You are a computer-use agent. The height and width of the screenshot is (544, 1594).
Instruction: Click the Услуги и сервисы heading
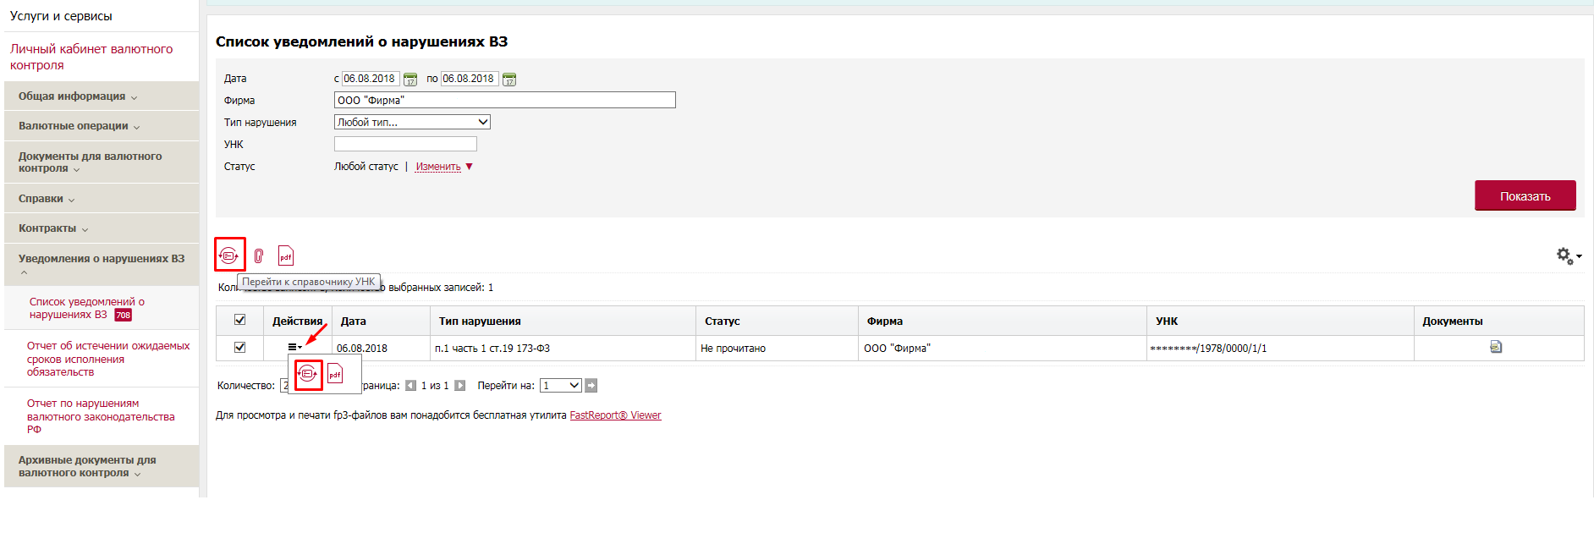(x=61, y=16)
